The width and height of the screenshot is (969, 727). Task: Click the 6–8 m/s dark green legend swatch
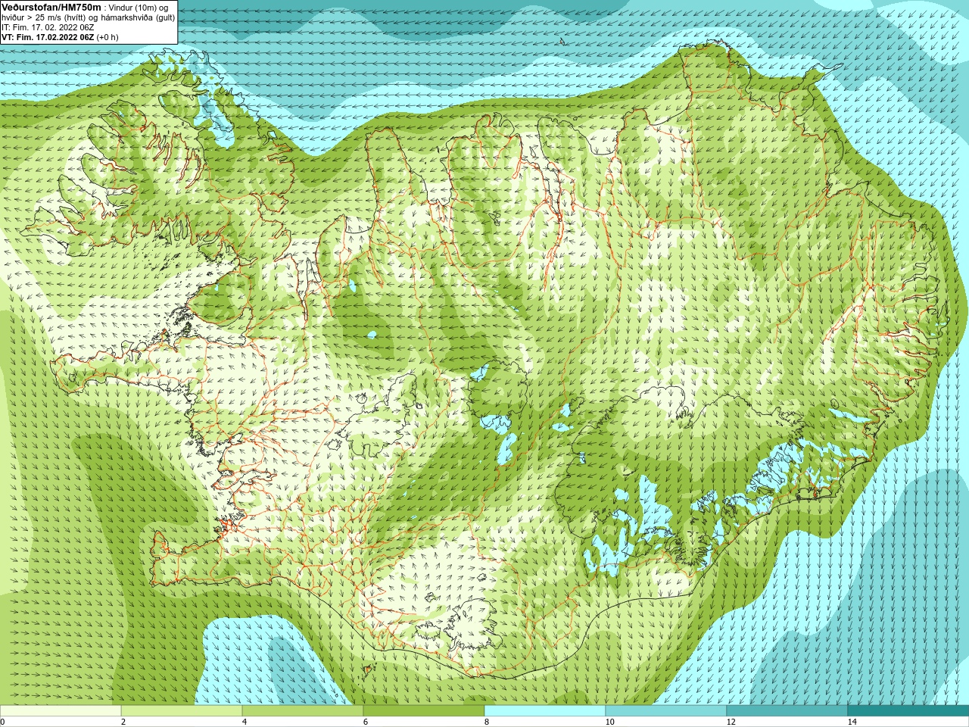424,711
